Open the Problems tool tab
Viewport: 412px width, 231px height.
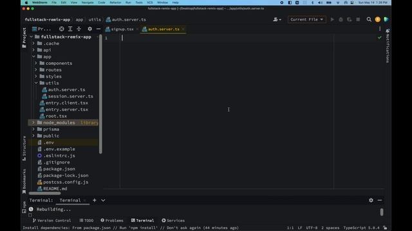pyautogui.click(x=112, y=221)
